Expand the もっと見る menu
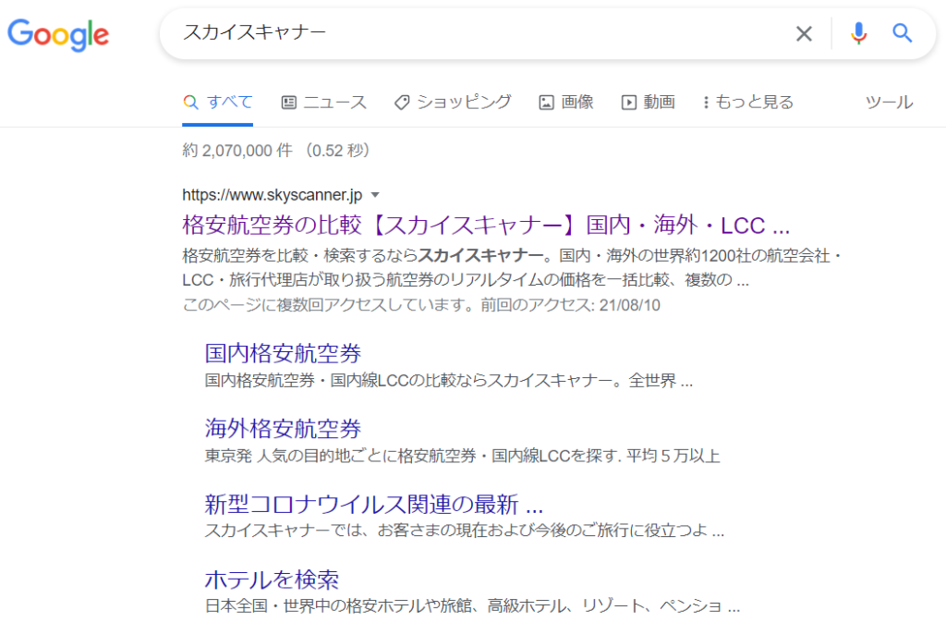 coord(748,102)
